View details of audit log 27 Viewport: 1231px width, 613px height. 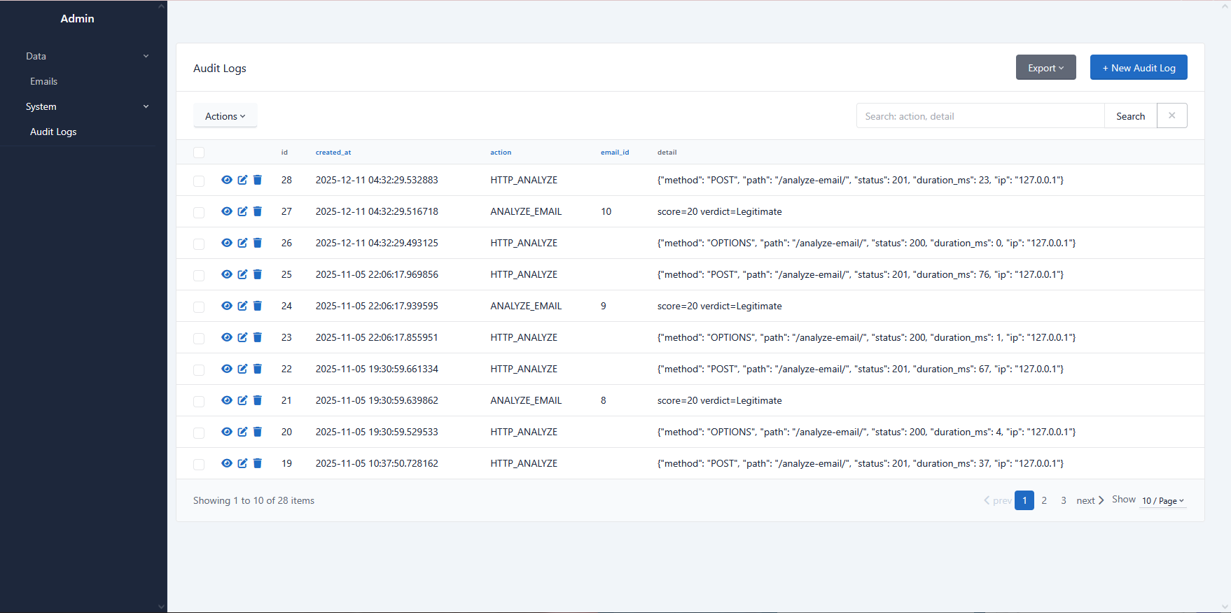(227, 211)
